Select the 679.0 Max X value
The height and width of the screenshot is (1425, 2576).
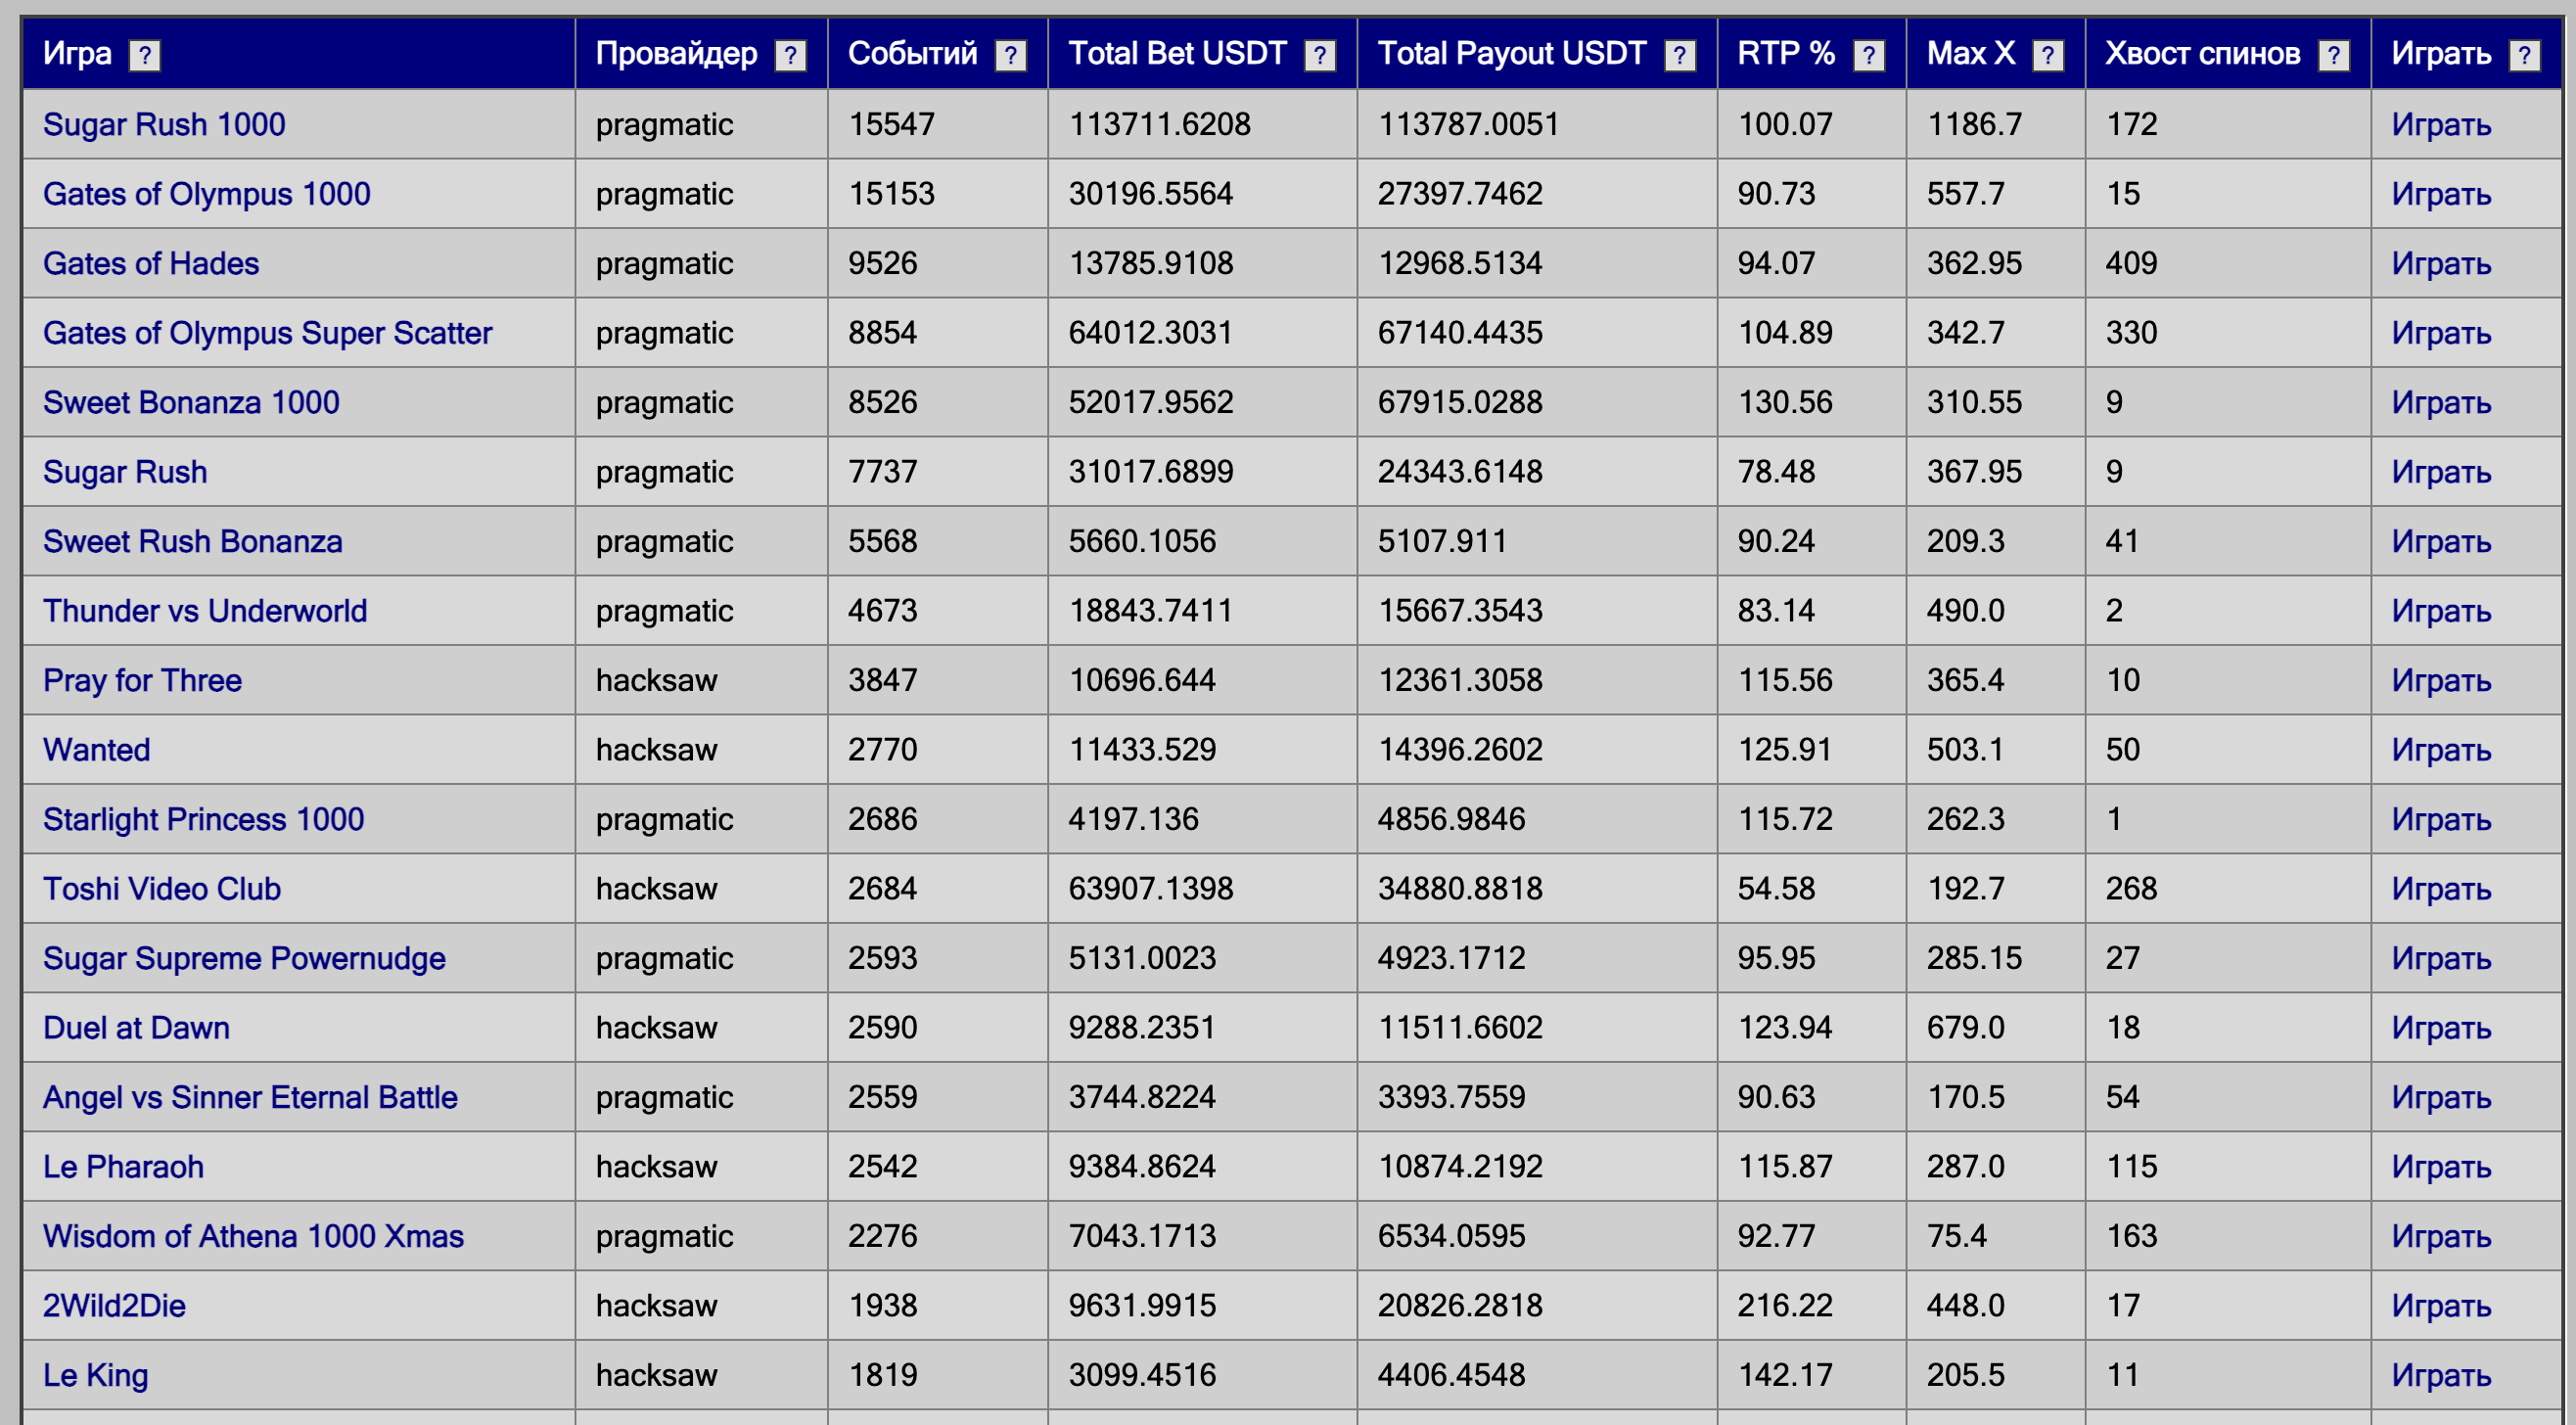1965,1027
